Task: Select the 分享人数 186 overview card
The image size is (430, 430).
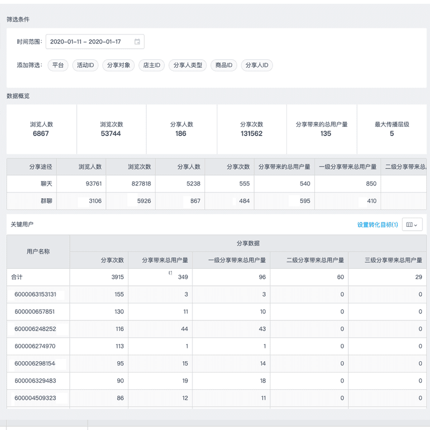Action: click(182, 129)
